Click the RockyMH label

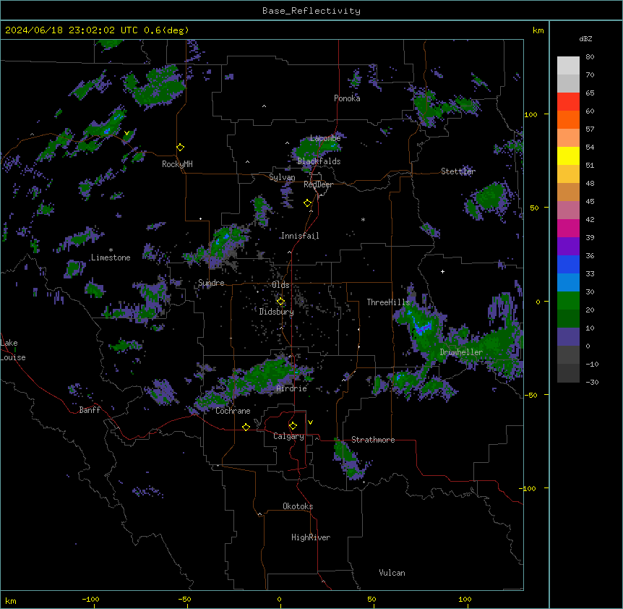click(x=177, y=164)
